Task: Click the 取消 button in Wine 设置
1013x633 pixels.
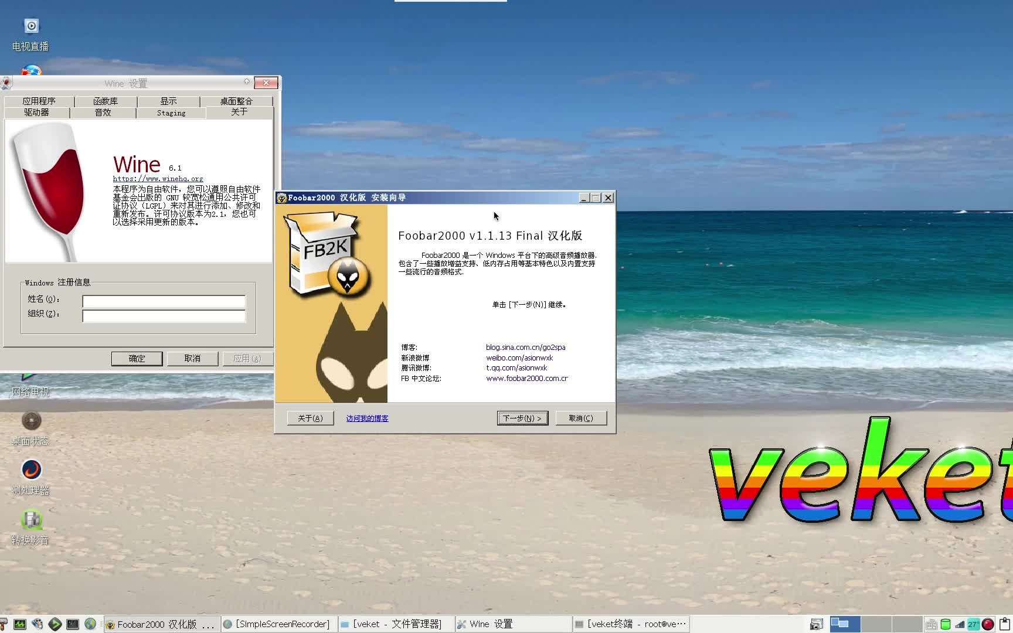Action: click(x=192, y=359)
